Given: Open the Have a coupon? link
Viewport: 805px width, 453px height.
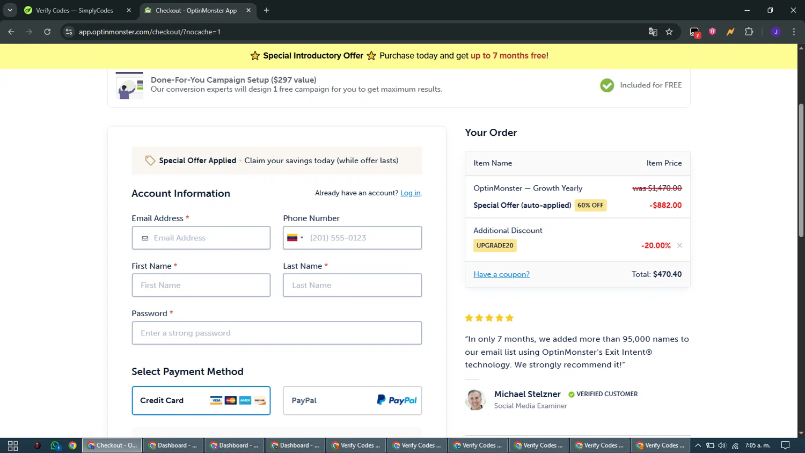Looking at the screenshot, I should coord(501,274).
